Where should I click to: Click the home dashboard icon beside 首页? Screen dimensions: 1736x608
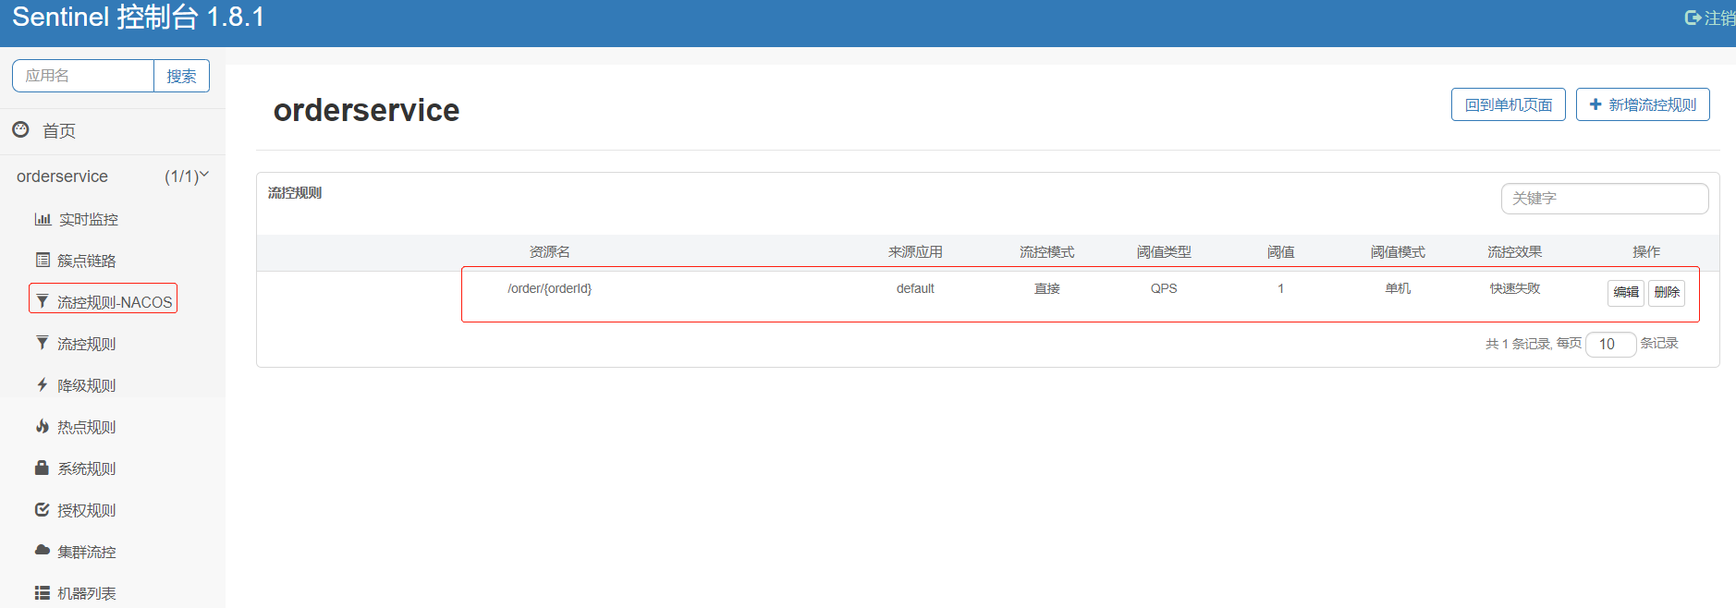coord(20,130)
